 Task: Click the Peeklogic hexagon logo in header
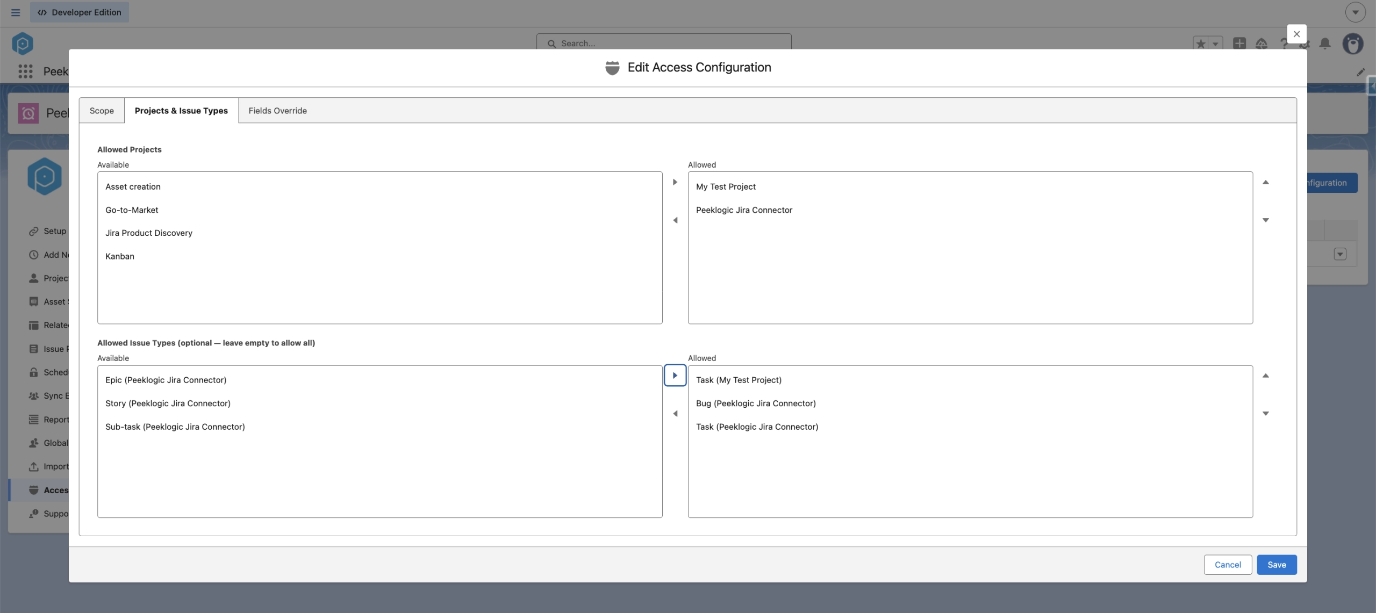point(23,44)
